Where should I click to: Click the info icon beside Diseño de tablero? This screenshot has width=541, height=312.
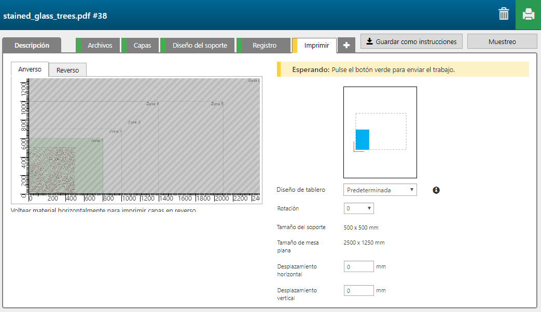pyautogui.click(x=436, y=190)
